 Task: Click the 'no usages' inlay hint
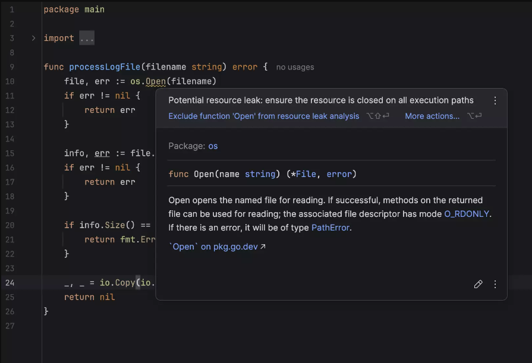click(295, 67)
